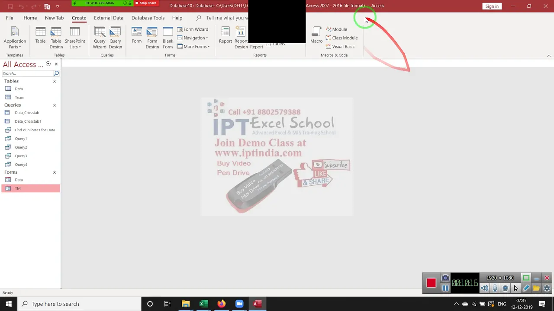Select the TM form
This screenshot has height=311, width=554.
[x=30, y=188]
